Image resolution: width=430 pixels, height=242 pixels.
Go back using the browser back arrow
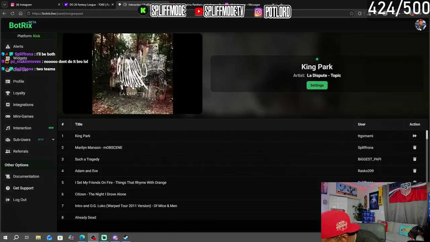coord(4,13)
